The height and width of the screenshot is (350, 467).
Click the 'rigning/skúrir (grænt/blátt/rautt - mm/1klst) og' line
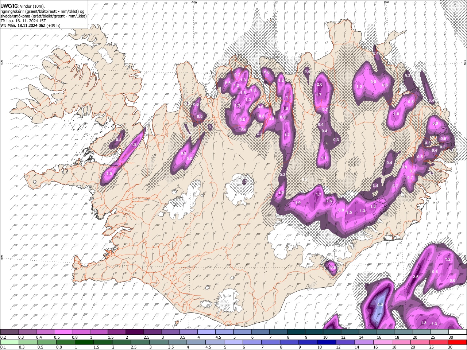coord(43,11)
